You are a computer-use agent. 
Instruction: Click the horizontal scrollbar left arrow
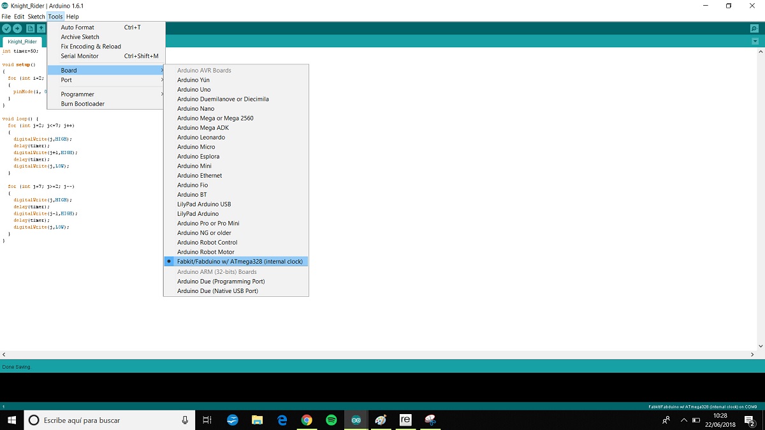[x=4, y=354]
